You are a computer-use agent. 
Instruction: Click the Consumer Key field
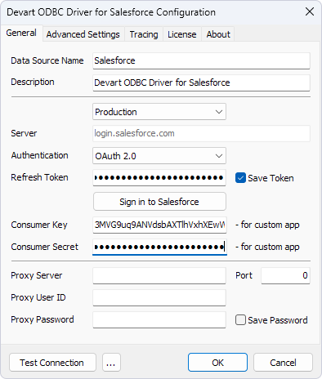click(x=159, y=225)
